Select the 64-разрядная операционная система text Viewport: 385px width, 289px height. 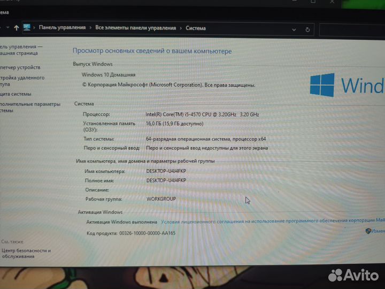[206, 139]
